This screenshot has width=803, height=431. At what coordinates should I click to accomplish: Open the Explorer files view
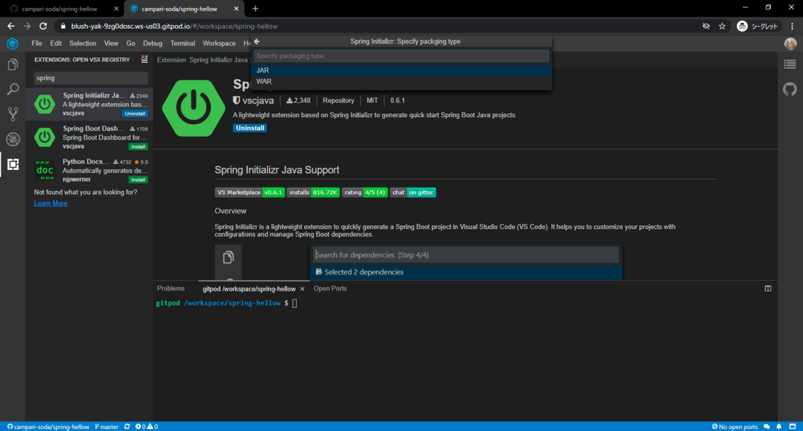coord(12,65)
